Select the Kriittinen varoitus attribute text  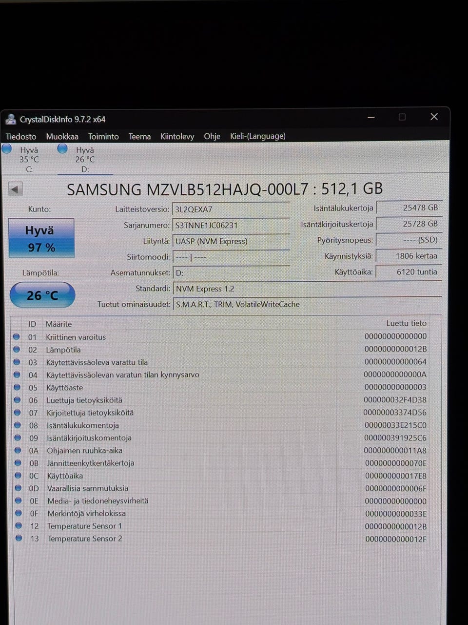click(76, 337)
